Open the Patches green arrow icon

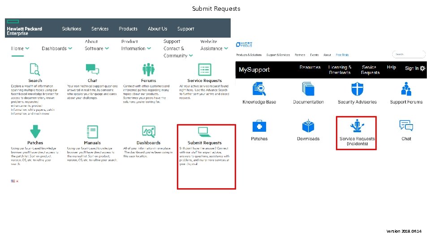pos(35,131)
